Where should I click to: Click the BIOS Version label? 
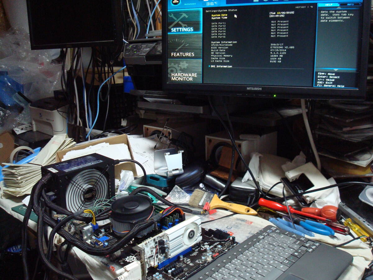click(219, 48)
